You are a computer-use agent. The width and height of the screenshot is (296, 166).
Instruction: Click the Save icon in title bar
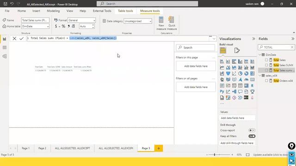point(5,4)
